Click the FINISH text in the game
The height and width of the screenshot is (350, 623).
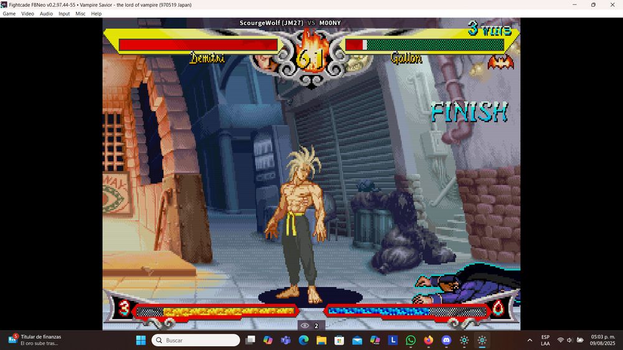point(469,112)
